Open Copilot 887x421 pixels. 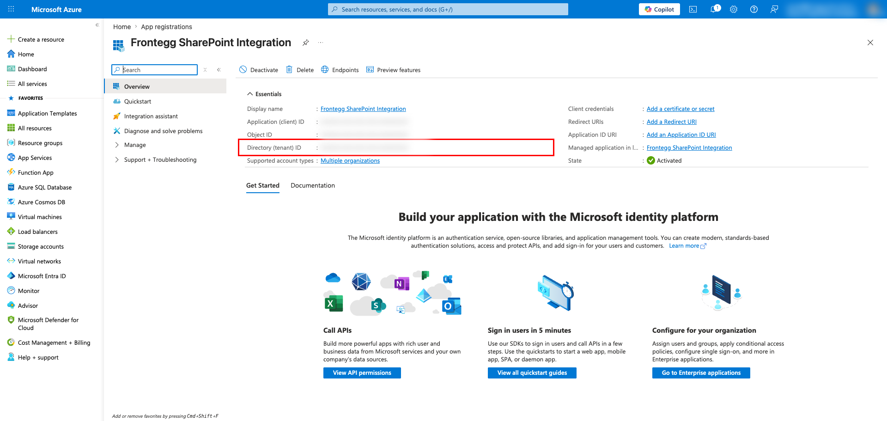(659, 9)
